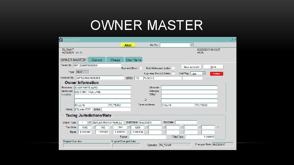This screenshot has height=165, width=294.
Task: Click the alternate address city field DALLAS
Action: point(178,105)
